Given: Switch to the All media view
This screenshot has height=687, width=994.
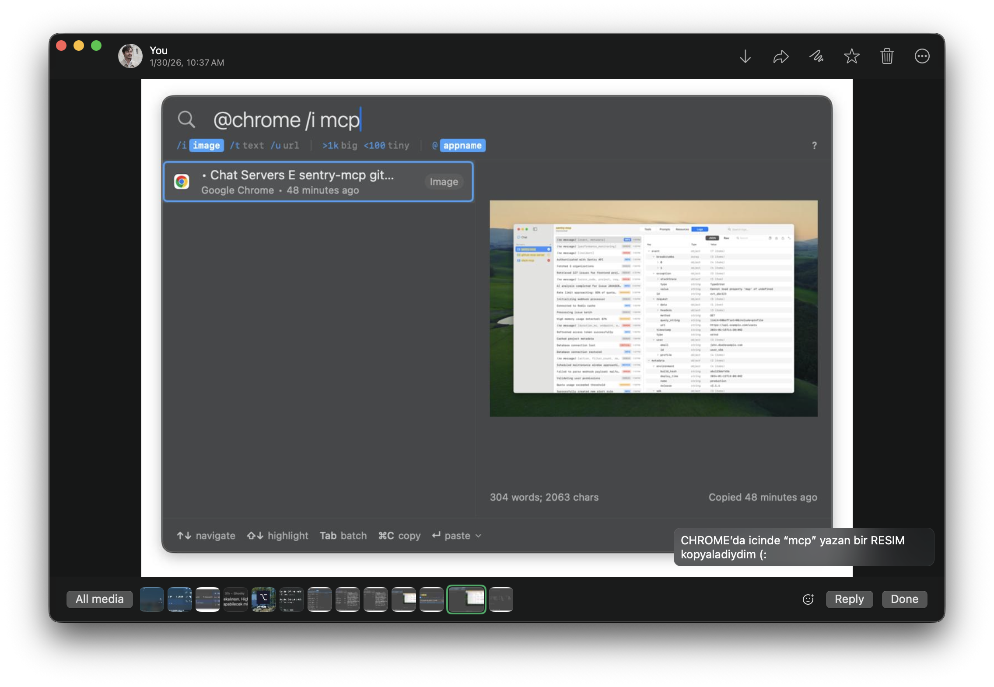Looking at the screenshot, I should coord(99,599).
